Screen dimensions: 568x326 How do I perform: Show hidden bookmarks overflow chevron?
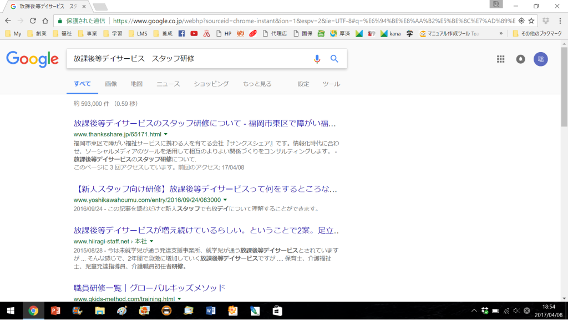pyautogui.click(x=501, y=34)
